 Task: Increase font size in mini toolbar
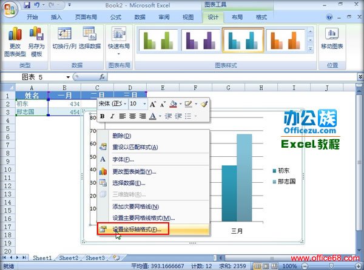152,104
